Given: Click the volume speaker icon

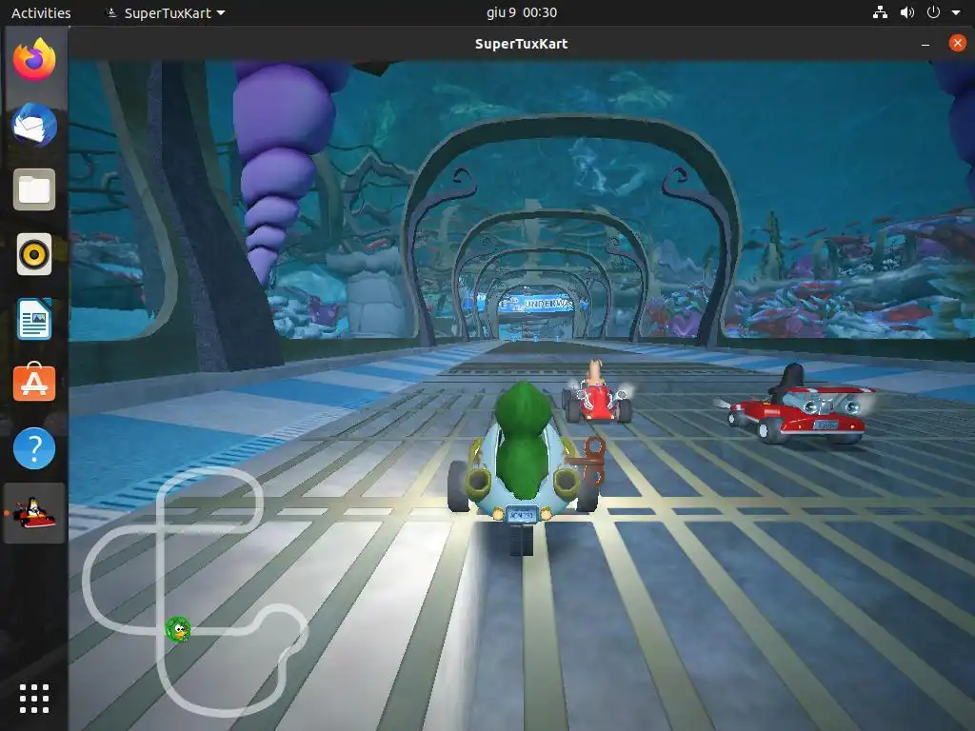Looking at the screenshot, I should point(907,12).
